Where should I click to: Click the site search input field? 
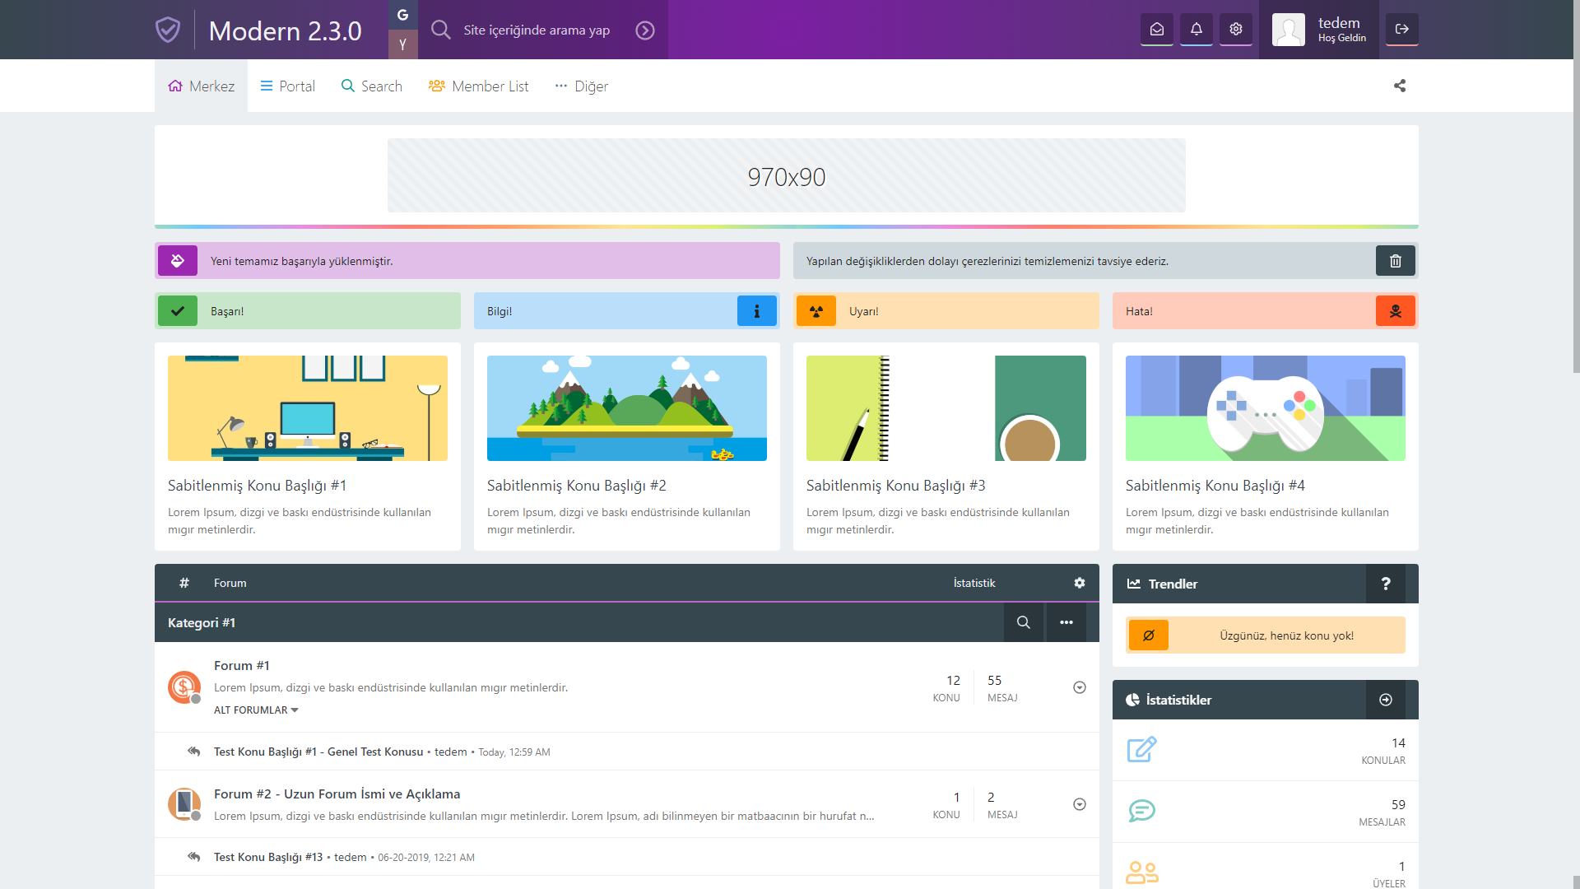pyautogui.click(x=537, y=30)
